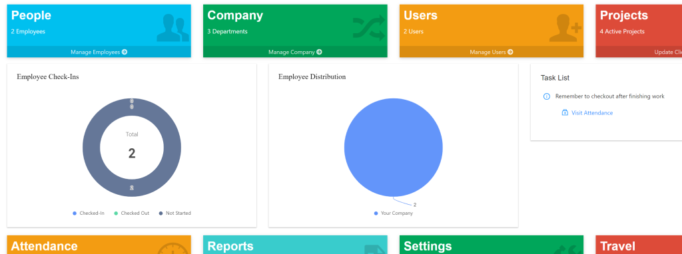
Task: Select the blue Employee Distribution pie slice
Action: click(x=393, y=148)
